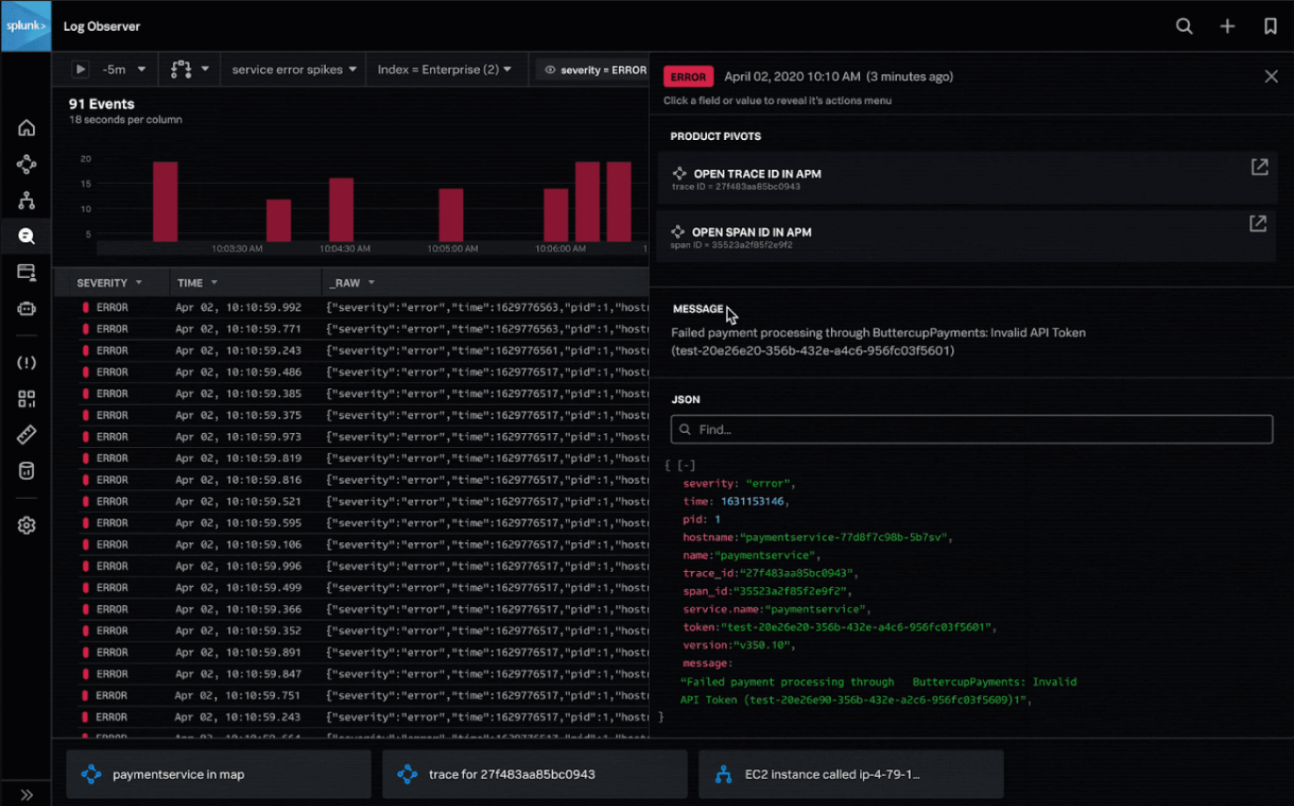Open the dashboards grid icon in sidebar
This screenshot has width=1294, height=806.
coord(26,399)
